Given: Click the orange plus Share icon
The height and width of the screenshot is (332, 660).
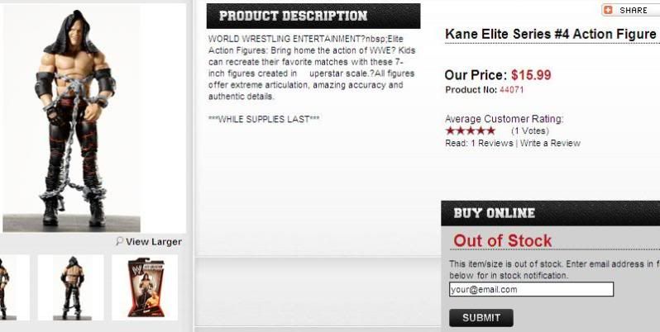Looking at the screenshot, I should tap(608, 10).
